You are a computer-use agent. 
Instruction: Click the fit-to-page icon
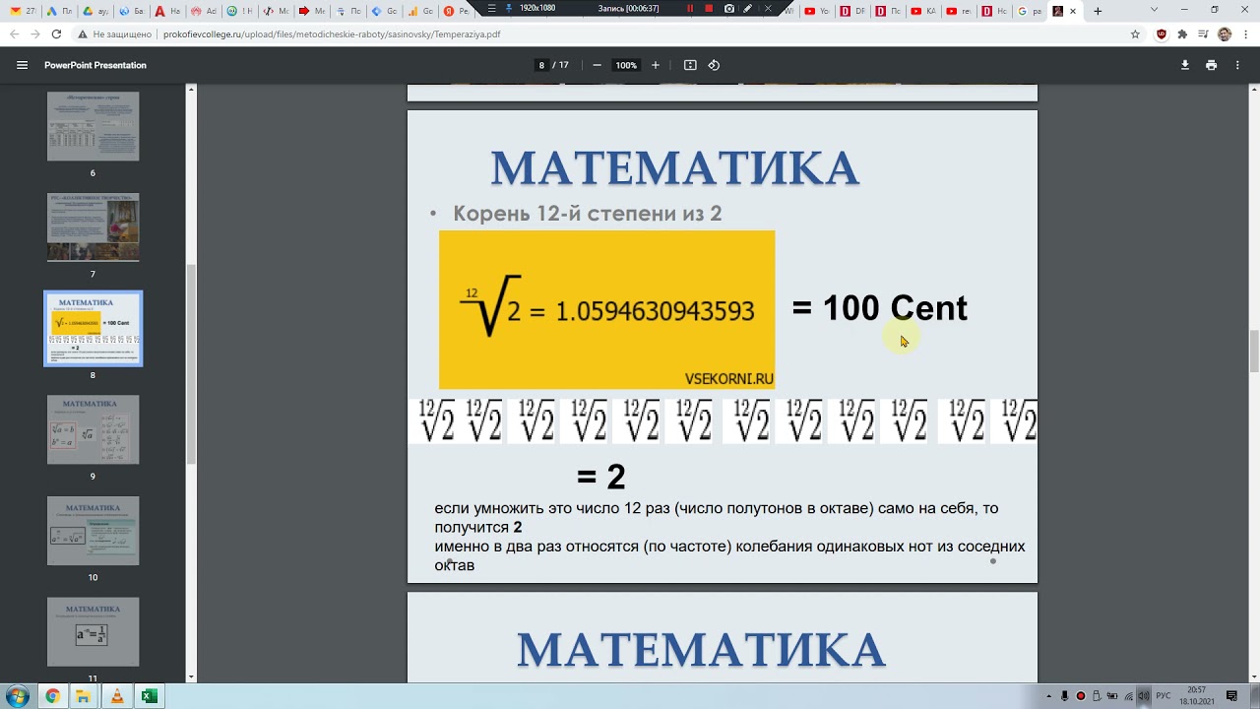[x=690, y=65]
